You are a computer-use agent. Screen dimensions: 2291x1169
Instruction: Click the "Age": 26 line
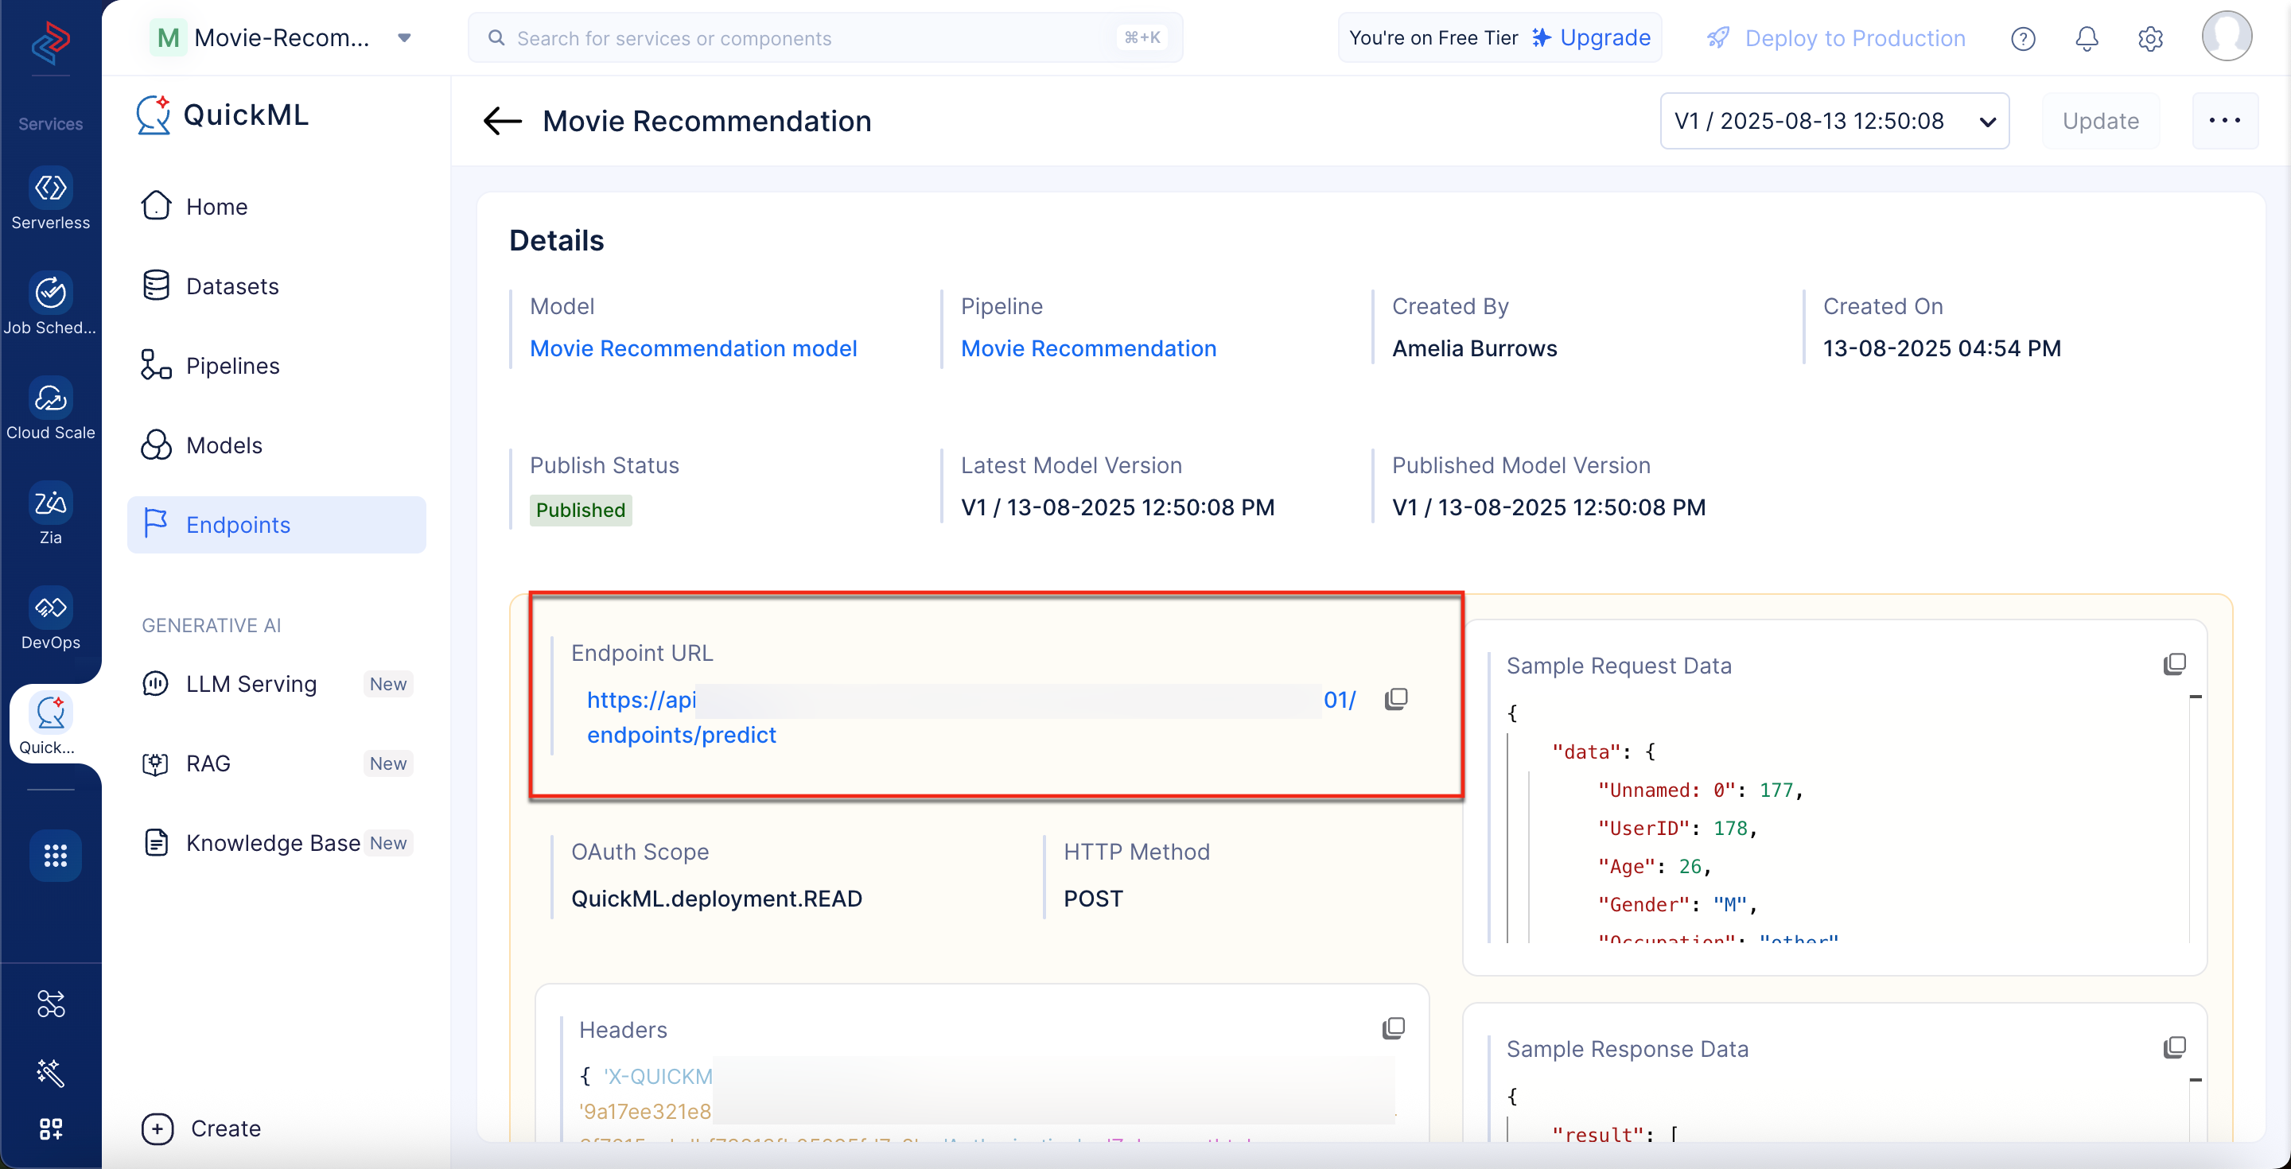click(1655, 867)
